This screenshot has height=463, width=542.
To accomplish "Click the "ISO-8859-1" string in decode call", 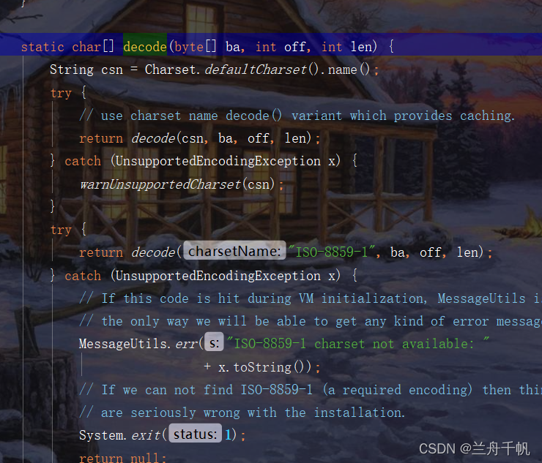I will point(332,252).
